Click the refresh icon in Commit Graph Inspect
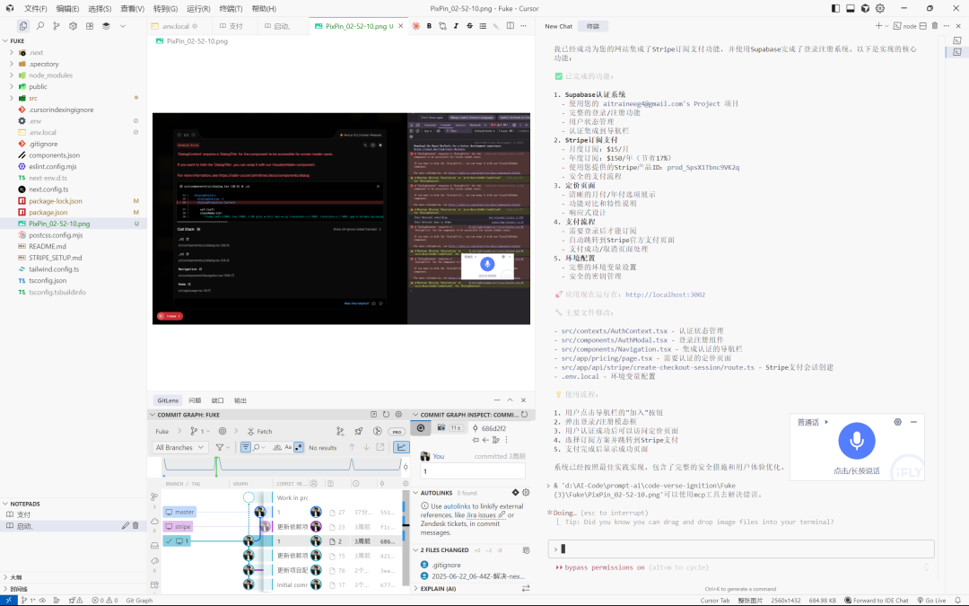The width and height of the screenshot is (969, 606). coord(524,414)
